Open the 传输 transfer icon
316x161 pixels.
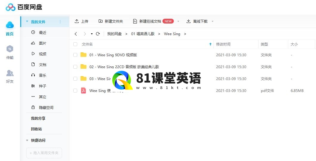click(x=10, y=49)
